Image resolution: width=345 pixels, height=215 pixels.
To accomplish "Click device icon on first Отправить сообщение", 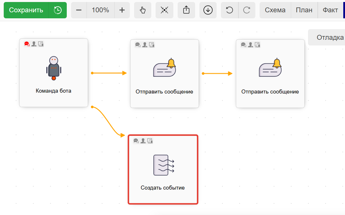I will (152, 45).
